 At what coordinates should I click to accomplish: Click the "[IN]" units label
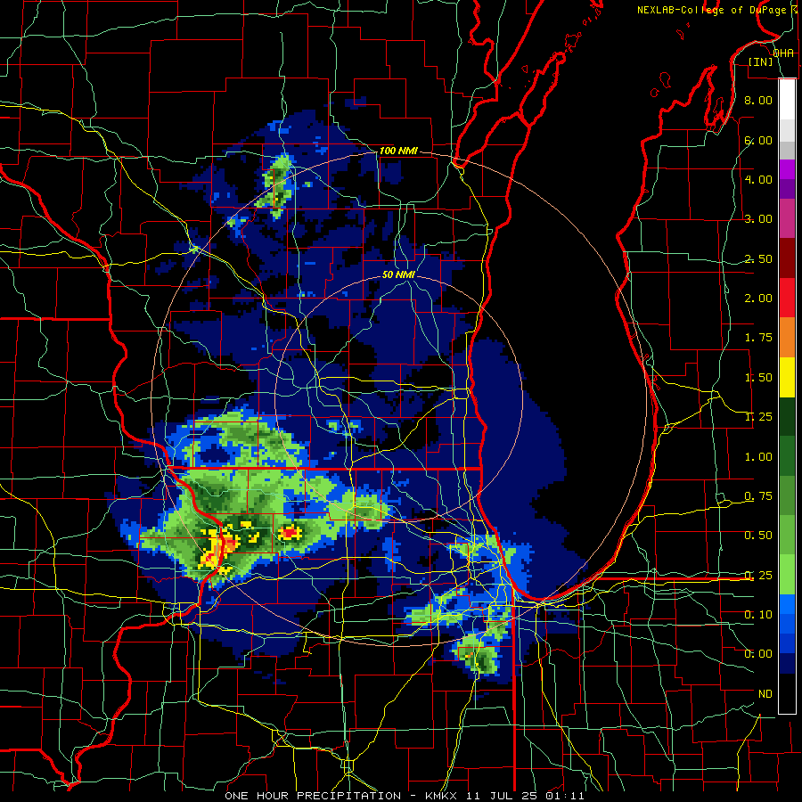760,61
